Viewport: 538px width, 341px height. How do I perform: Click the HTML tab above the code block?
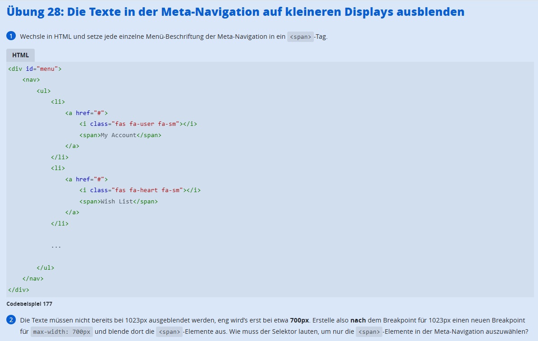tap(20, 55)
